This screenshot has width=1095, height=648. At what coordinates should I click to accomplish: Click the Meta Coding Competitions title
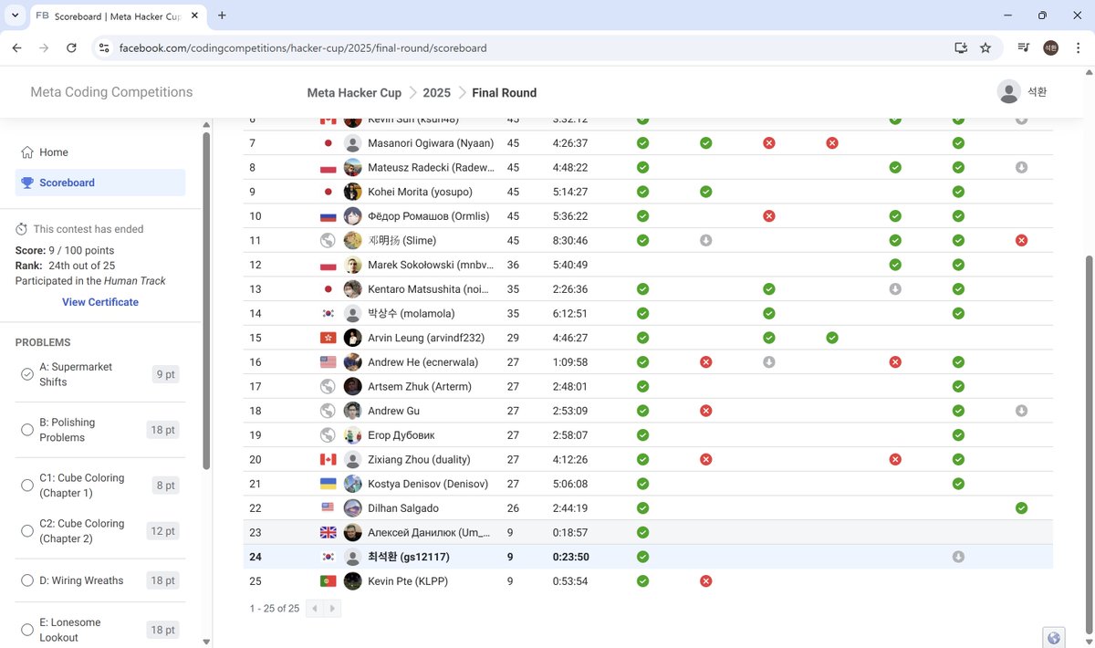point(111,91)
